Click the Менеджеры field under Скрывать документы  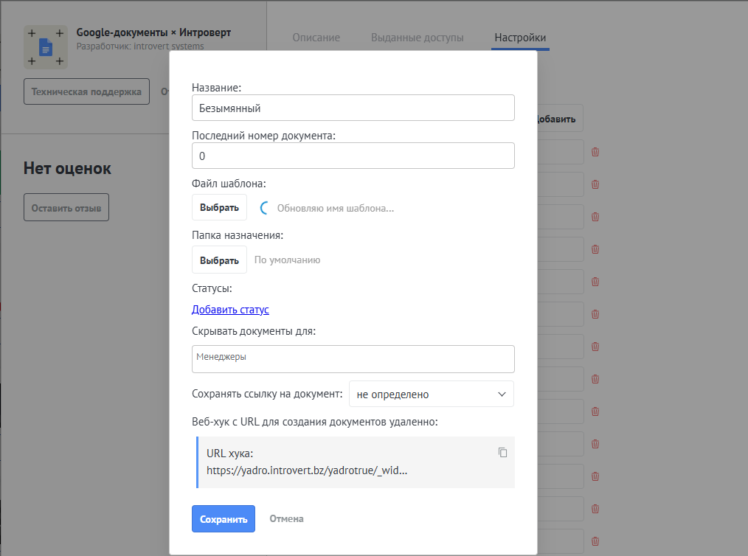353,358
